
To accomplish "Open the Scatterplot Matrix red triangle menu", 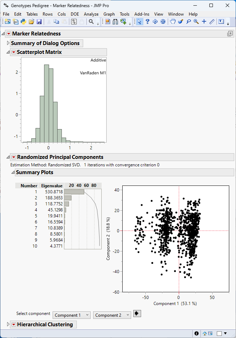I will (x=14, y=52).
